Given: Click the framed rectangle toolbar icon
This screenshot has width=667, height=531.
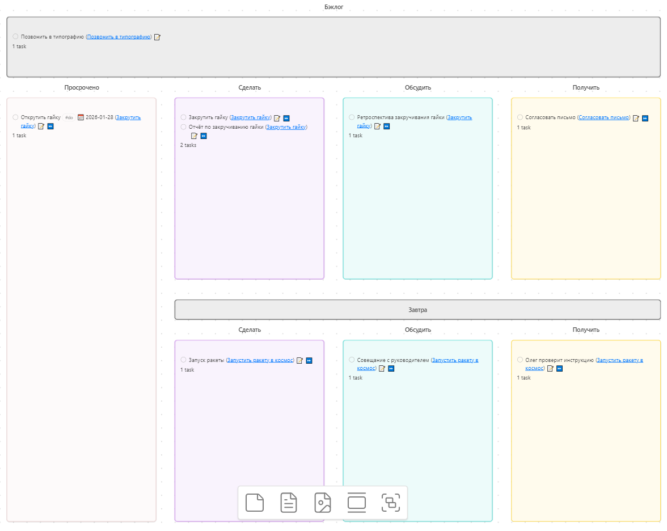Looking at the screenshot, I should (357, 503).
